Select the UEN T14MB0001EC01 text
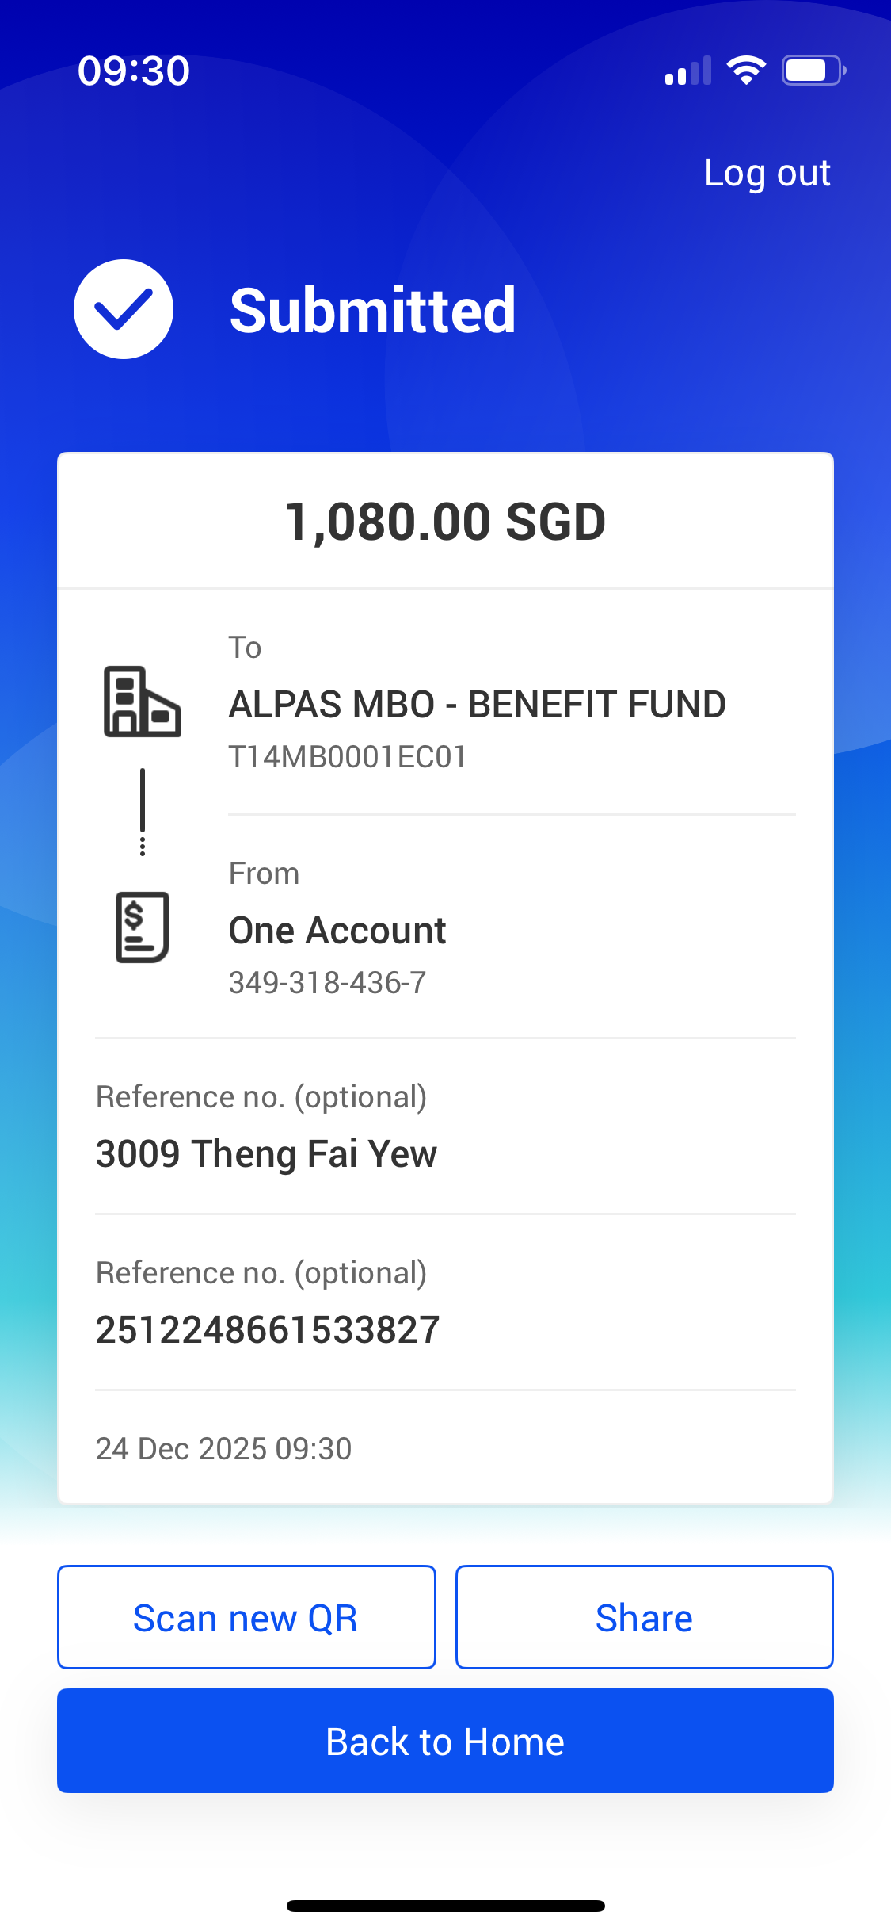Screen dimensions: 891x1931 click(x=348, y=757)
